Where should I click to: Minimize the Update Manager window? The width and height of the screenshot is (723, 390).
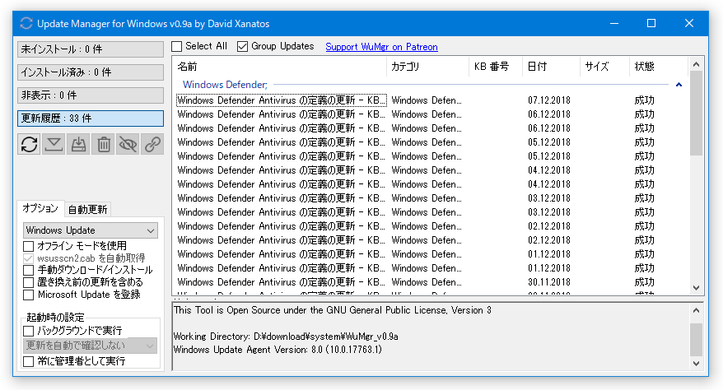point(614,24)
